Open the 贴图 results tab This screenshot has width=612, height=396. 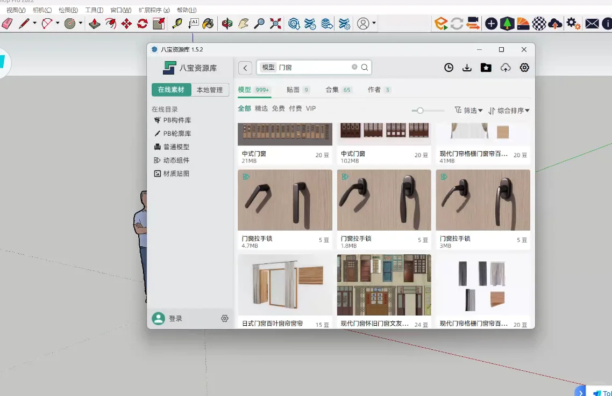coord(298,90)
